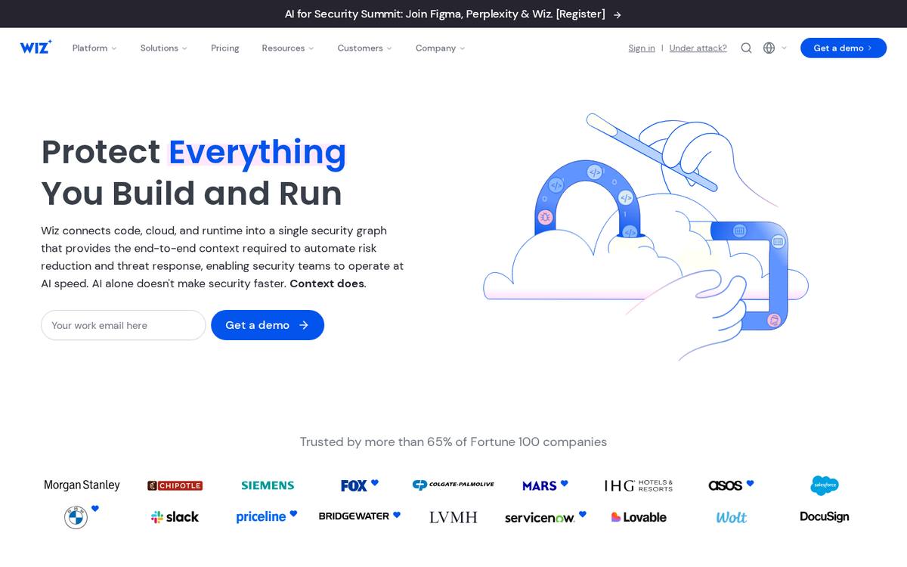The image size is (907, 567).
Task: Expand the Customers menu
Action: 365,48
